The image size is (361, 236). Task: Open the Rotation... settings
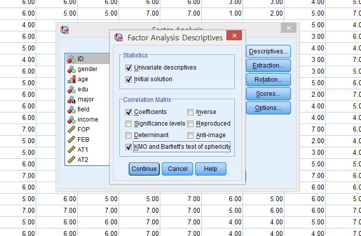point(268,80)
